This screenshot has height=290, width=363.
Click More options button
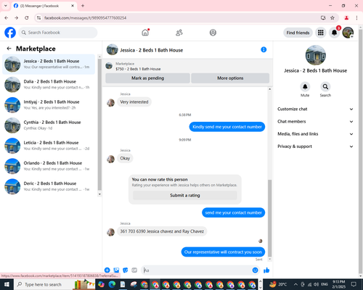point(230,78)
